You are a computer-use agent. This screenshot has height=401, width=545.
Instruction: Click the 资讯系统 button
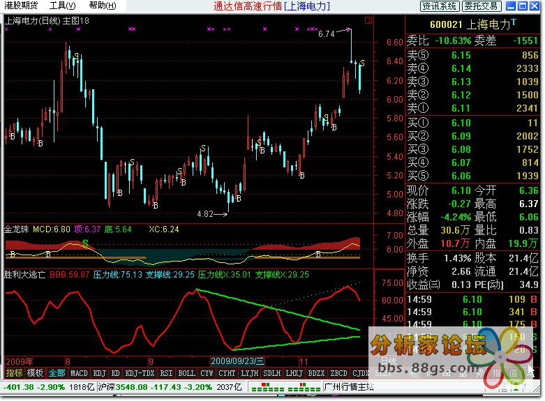click(440, 6)
